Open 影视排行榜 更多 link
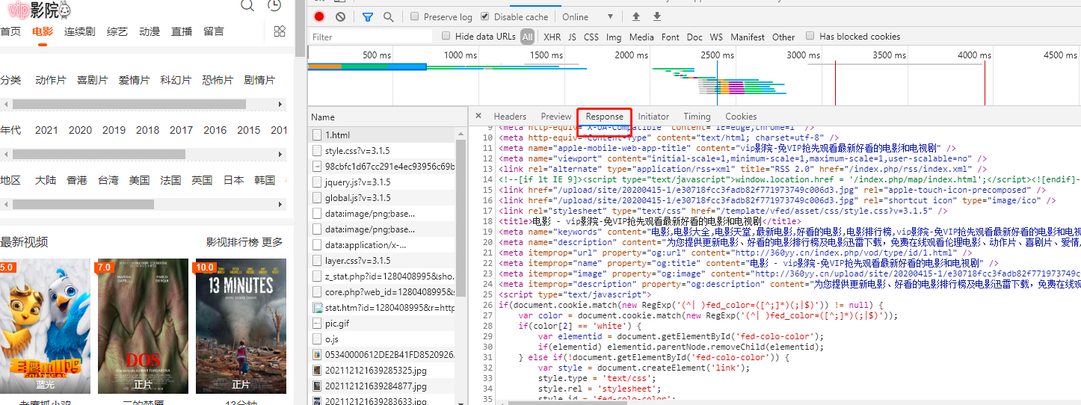The width and height of the screenshot is (1081, 405). (244, 242)
